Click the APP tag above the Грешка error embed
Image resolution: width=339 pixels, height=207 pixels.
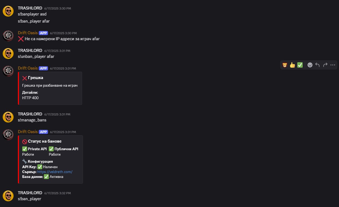coord(43,68)
